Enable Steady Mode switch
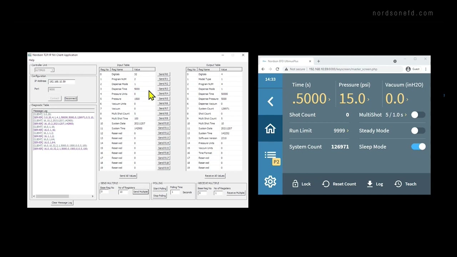Image resolution: width=457 pixels, height=257 pixels. pyautogui.click(x=418, y=131)
